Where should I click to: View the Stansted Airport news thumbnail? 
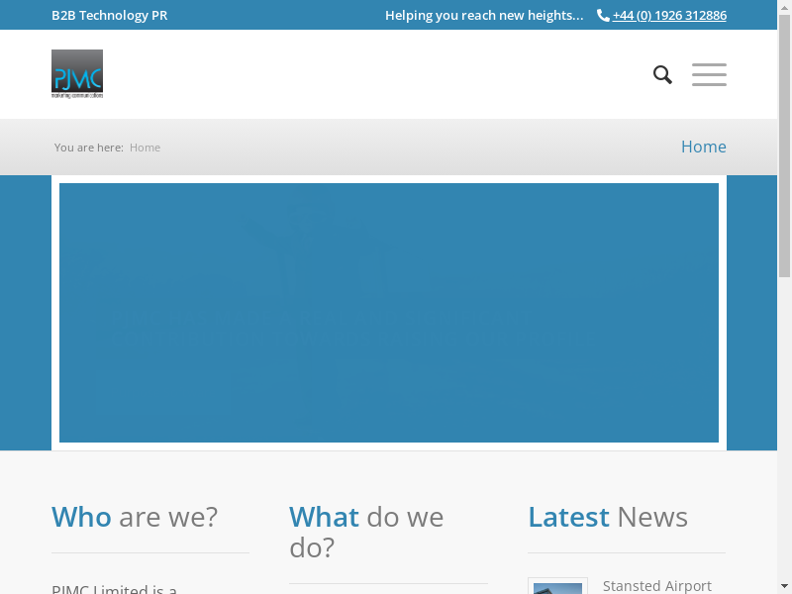tap(557, 587)
